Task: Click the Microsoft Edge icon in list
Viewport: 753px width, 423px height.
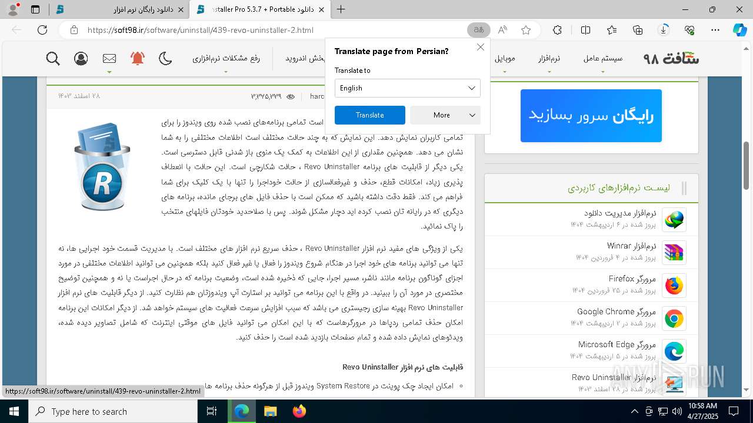Action: (674, 351)
